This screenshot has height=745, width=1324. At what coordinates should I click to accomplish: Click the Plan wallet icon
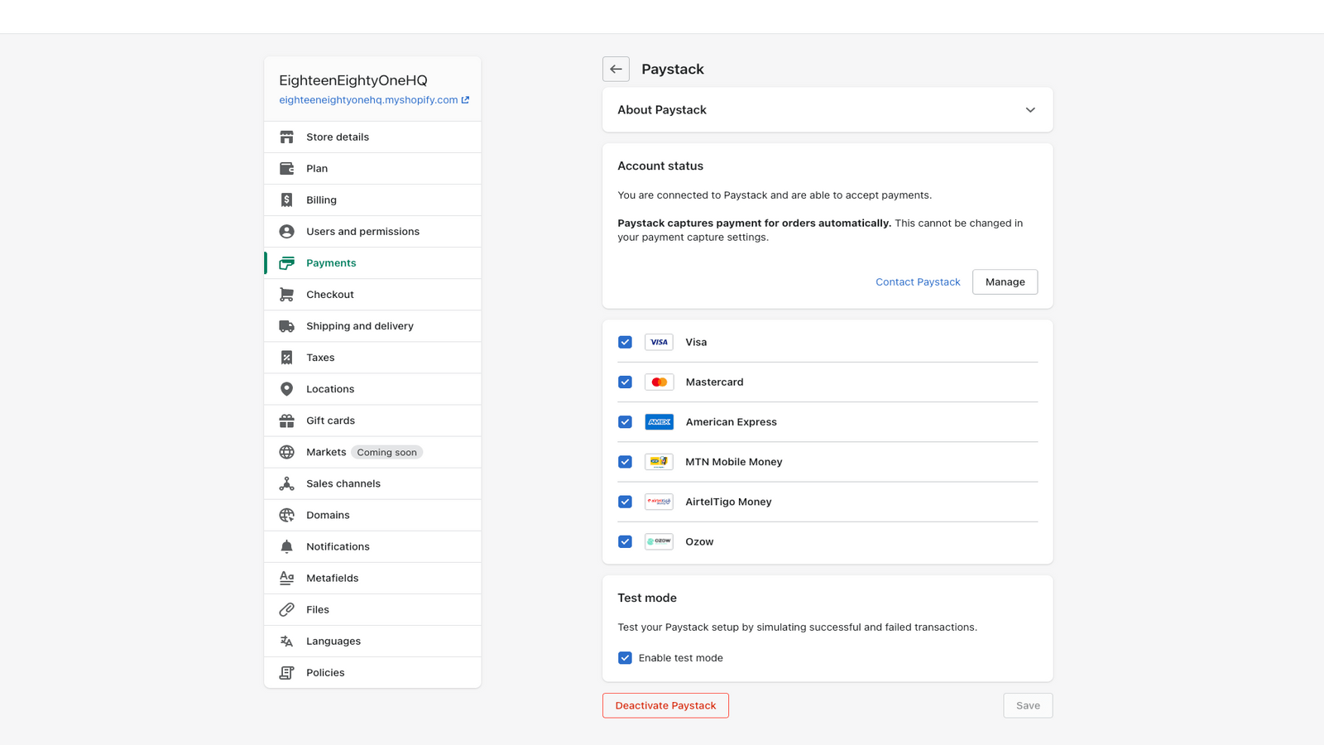pos(286,168)
